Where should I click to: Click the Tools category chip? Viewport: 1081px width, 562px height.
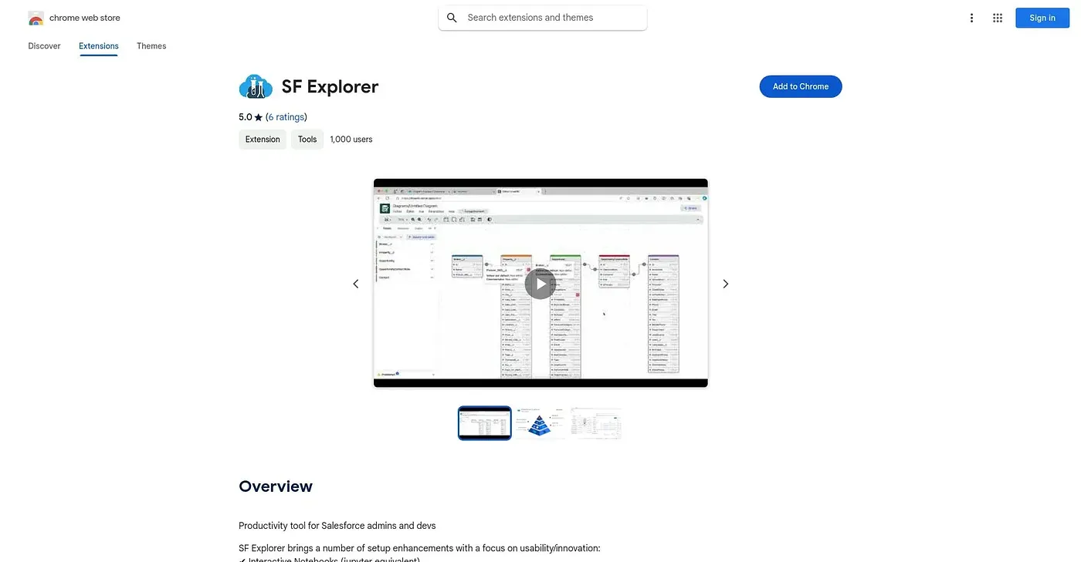307,140
